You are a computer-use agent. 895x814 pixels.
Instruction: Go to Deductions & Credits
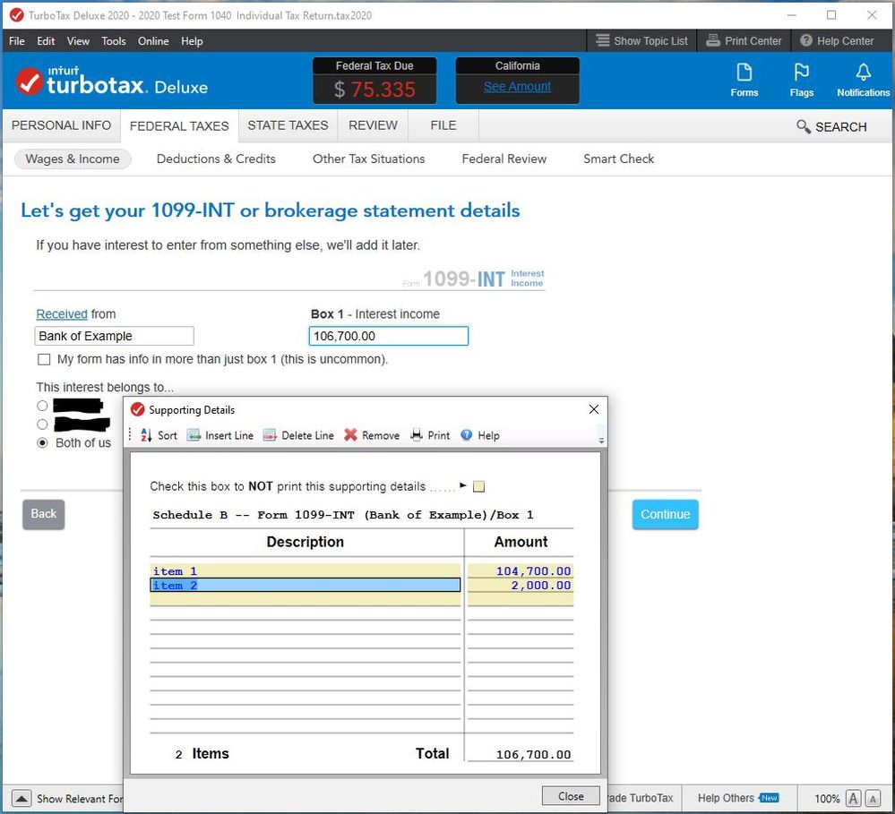(216, 159)
